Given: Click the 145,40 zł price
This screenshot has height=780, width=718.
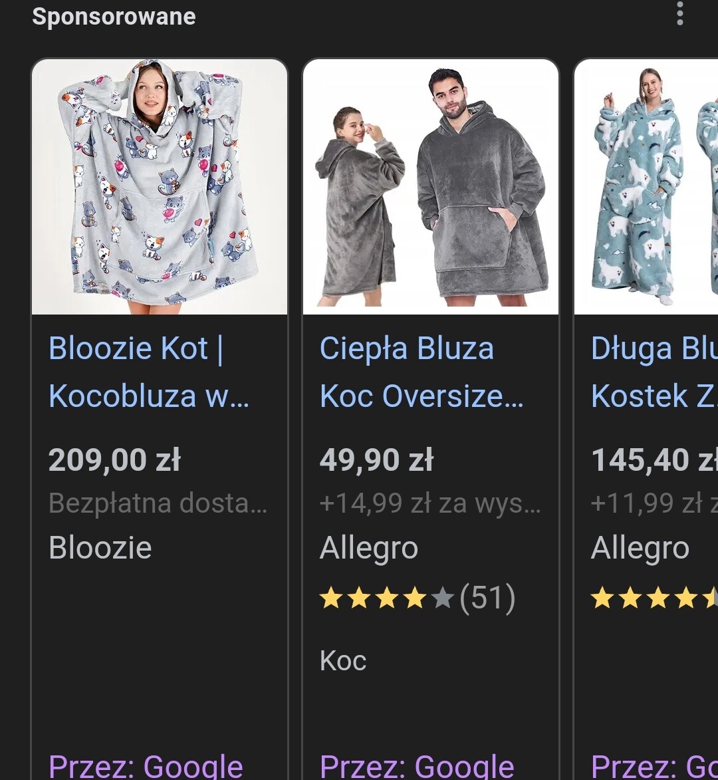Looking at the screenshot, I should pos(654,459).
